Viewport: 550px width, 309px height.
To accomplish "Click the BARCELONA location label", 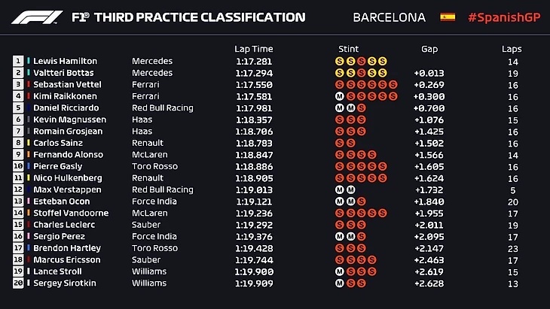I will (x=389, y=17).
